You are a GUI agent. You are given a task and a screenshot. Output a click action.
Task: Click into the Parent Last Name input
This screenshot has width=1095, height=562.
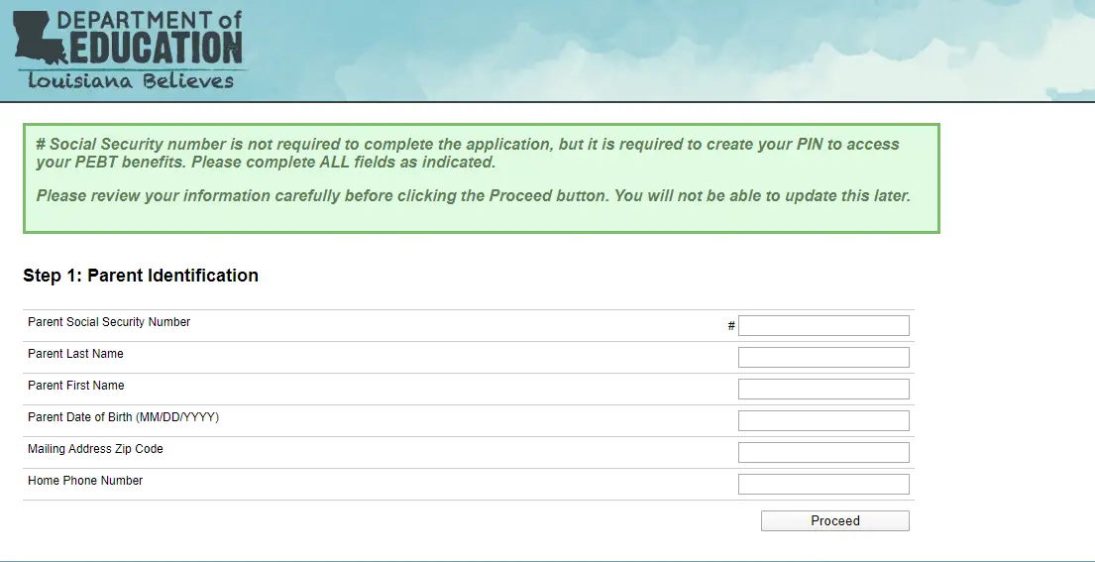pyautogui.click(x=823, y=358)
